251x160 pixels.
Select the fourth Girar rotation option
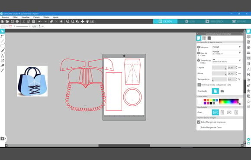pos(236,112)
